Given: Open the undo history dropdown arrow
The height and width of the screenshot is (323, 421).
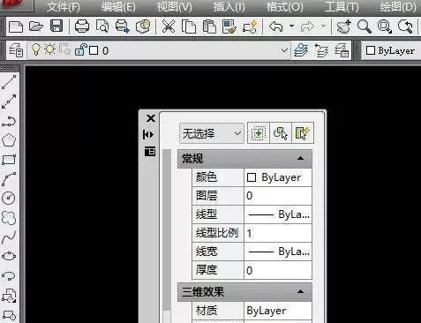Looking at the screenshot, I should (x=291, y=26).
